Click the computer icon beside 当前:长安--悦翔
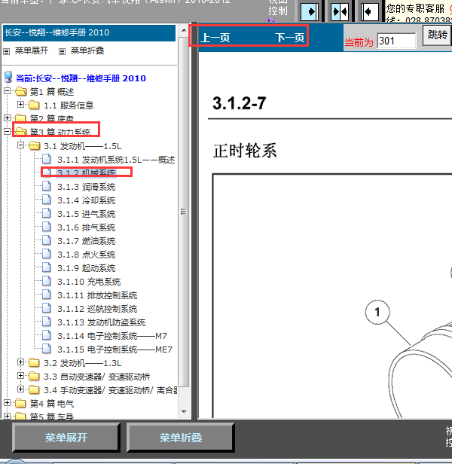The image size is (452, 464). click(8, 78)
